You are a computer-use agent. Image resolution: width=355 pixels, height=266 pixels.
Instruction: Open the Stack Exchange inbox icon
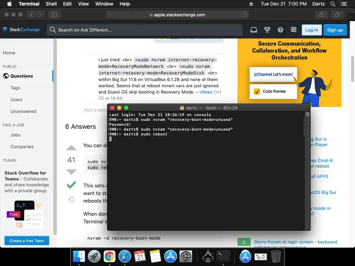pos(253,30)
